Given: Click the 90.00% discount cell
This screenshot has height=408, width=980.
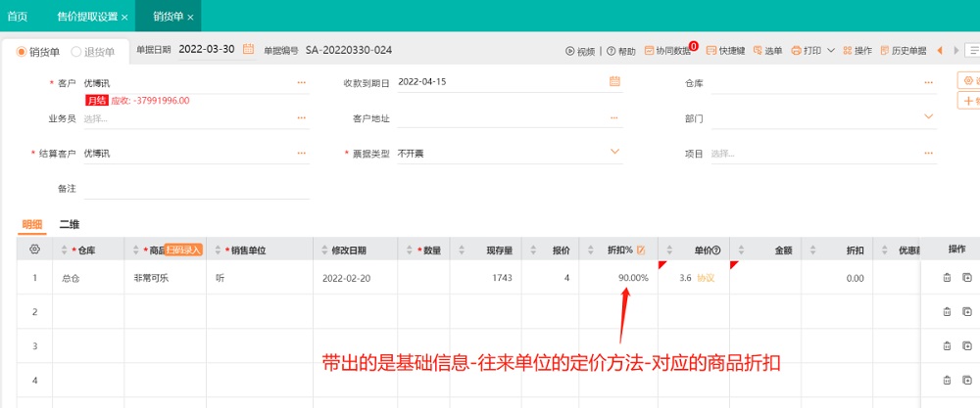Looking at the screenshot, I should tap(618, 278).
